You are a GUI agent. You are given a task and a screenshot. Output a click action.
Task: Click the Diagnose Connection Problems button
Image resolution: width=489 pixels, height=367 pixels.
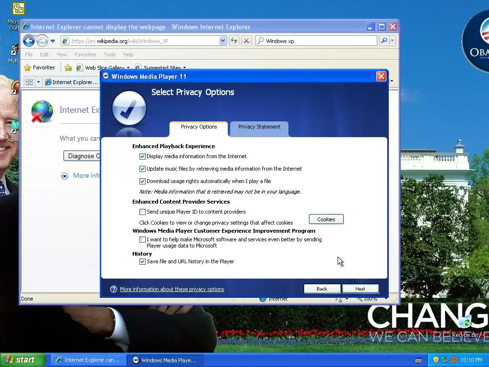point(82,156)
